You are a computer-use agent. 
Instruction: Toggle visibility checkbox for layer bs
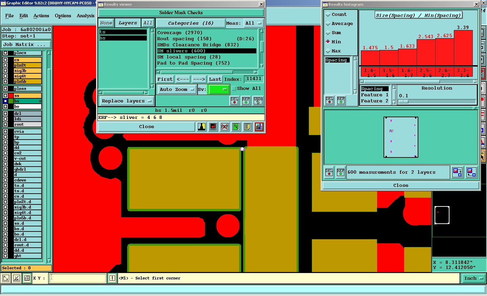click(x=5, y=101)
